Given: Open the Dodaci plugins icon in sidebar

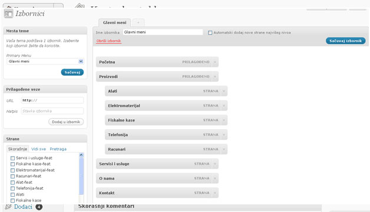Looking at the screenshot, I should 8,207.
